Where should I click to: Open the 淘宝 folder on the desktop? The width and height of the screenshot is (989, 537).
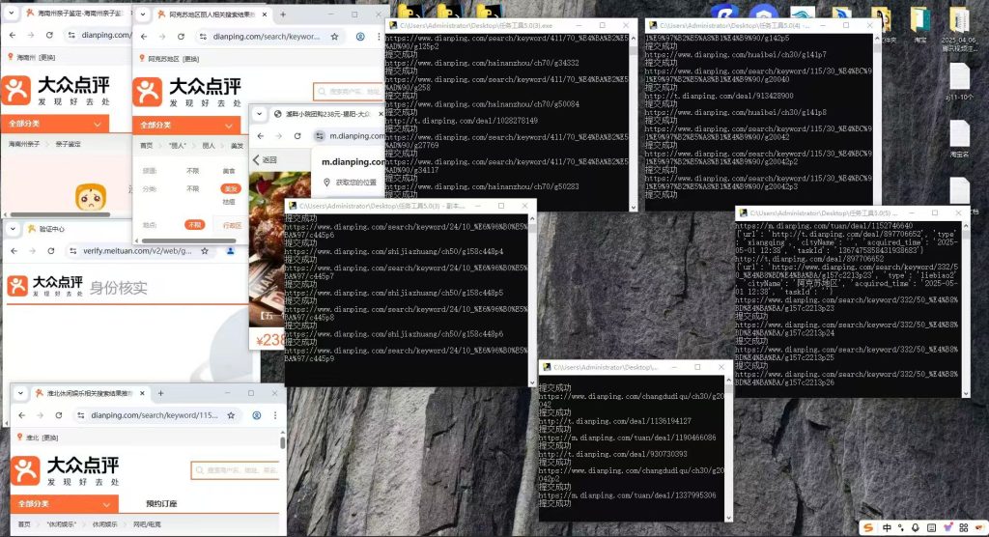tap(920, 24)
